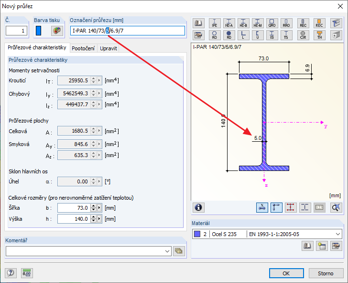
Task: Open the material library book icon
Action: 307,246
